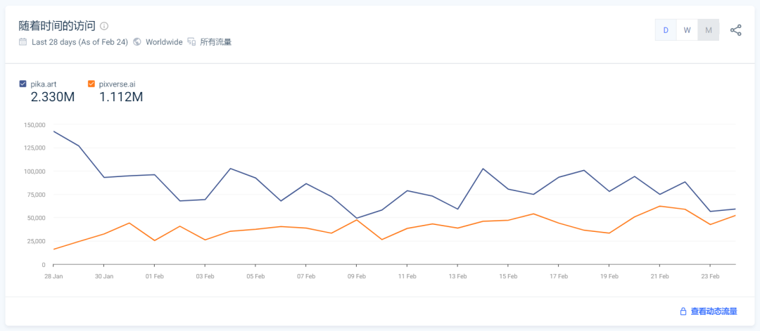This screenshot has width=760, height=331.
Task: Click the Last 28 days date range
Action: [80, 42]
